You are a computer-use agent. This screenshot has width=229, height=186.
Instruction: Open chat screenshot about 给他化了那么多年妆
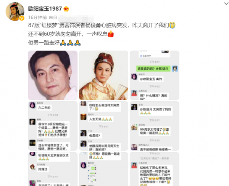pos(155,169)
